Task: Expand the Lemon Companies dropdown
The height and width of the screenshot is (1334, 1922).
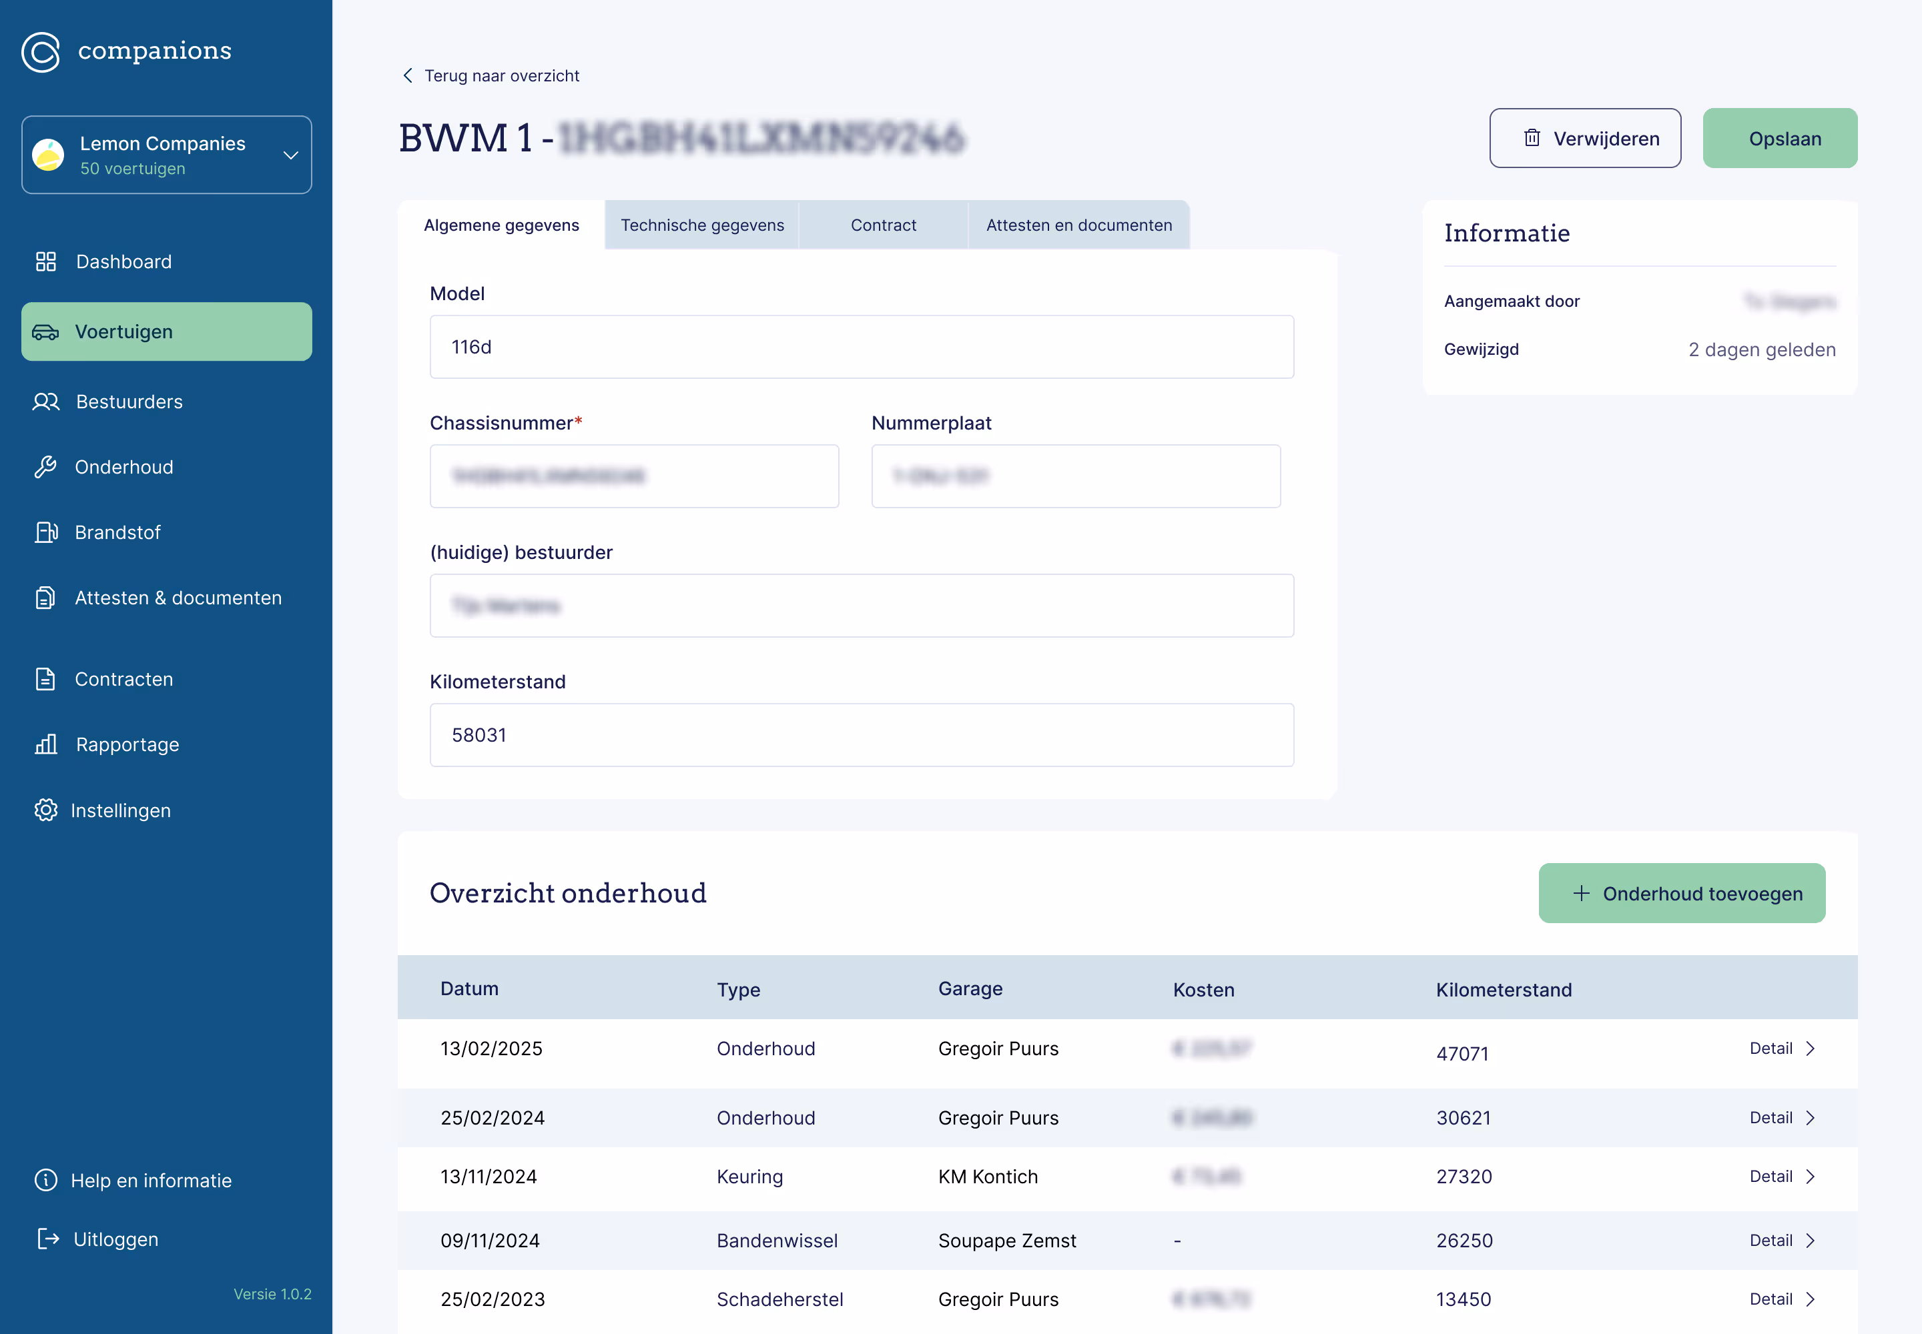Action: [290, 155]
